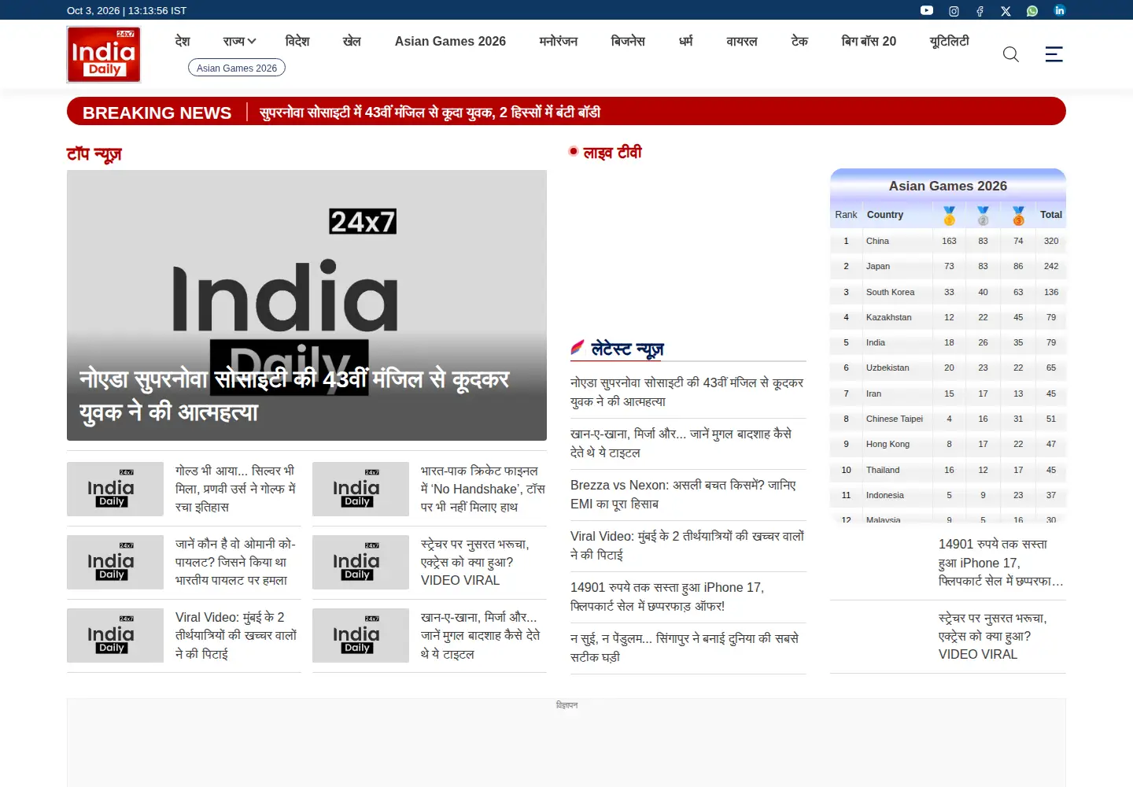The height and width of the screenshot is (787, 1133).
Task: Open the देश menu item
Action: 183,41
